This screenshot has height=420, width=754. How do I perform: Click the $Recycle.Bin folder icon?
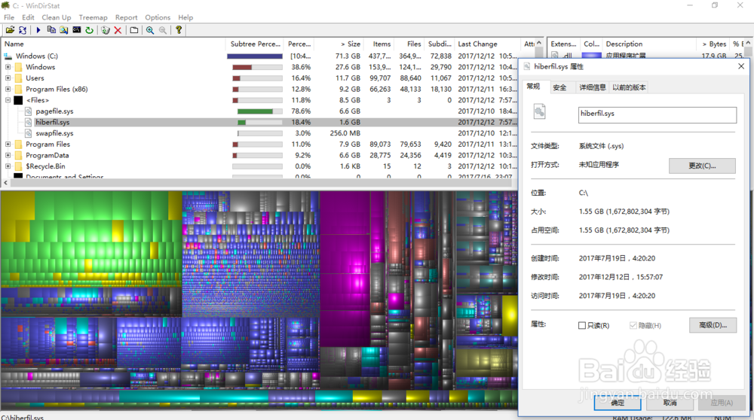tap(18, 166)
